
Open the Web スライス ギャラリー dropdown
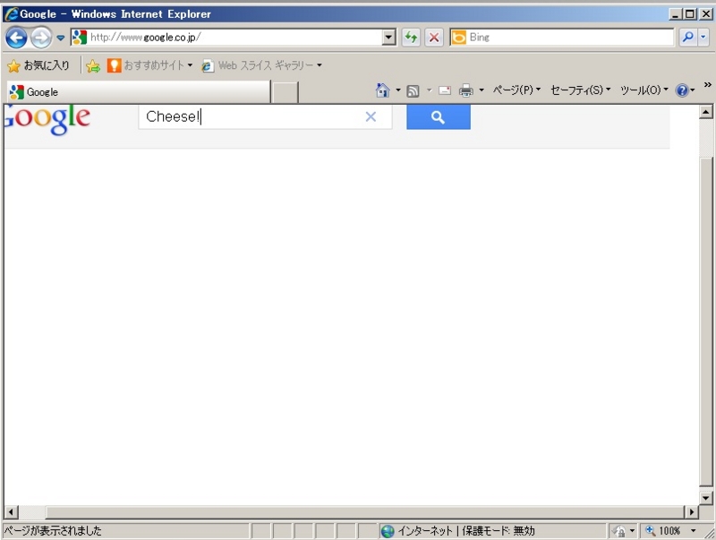point(264,65)
